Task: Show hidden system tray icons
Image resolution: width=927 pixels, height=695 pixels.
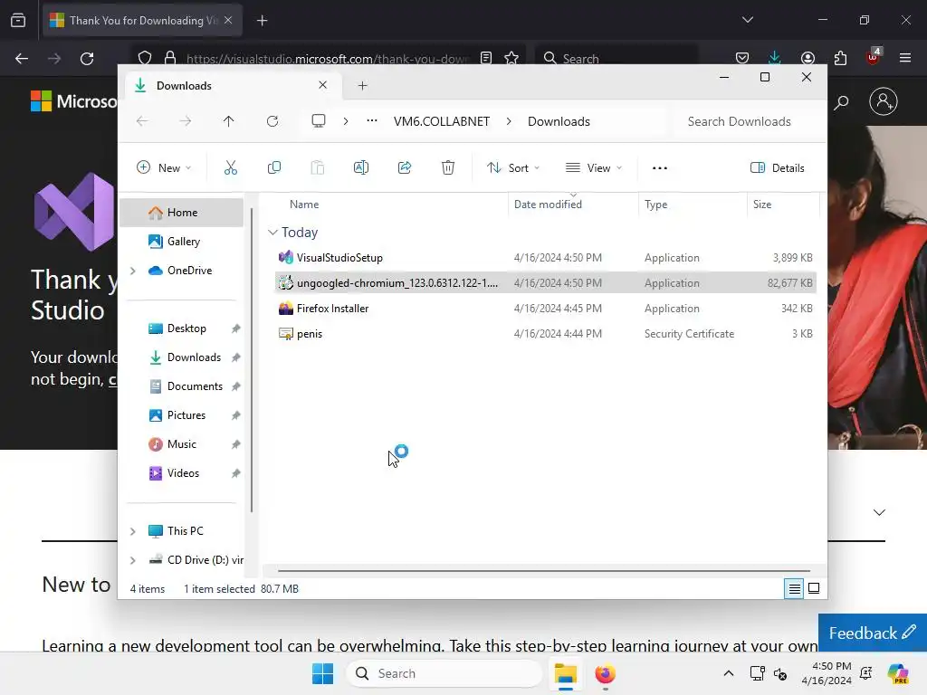Action: (729, 673)
